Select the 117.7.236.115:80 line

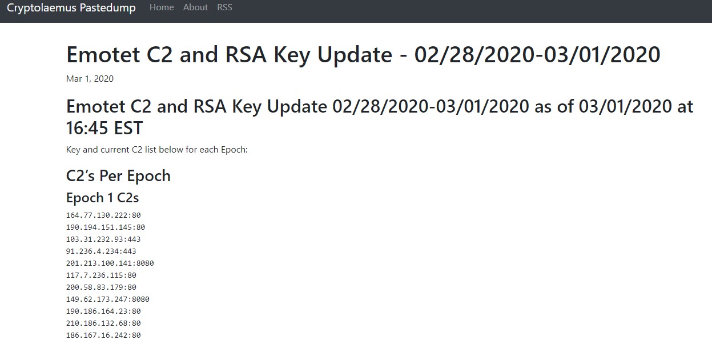pyautogui.click(x=101, y=275)
